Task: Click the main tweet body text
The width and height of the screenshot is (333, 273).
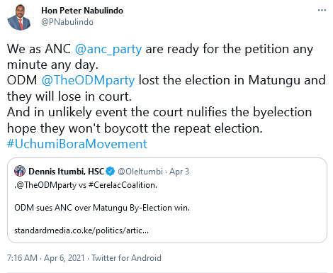Action: click(x=166, y=96)
